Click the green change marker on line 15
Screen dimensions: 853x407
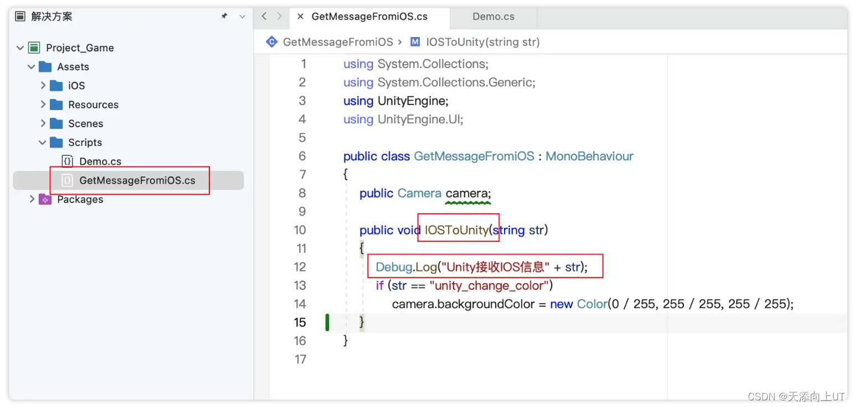(327, 322)
